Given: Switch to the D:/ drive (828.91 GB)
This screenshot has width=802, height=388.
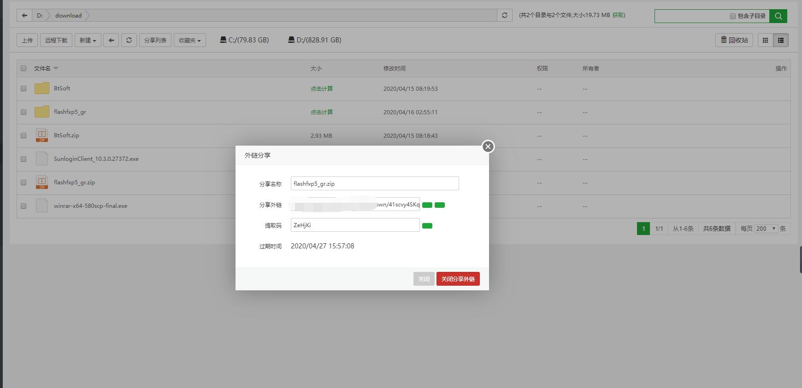Looking at the screenshot, I should click(x=315, y=40).
